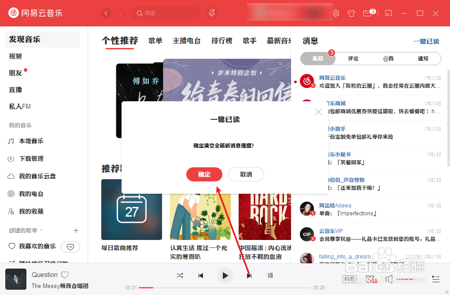Switch to 个性推荐 tab
The width and height of the screenshot is (450, 295).
click(x=120, y=41)
